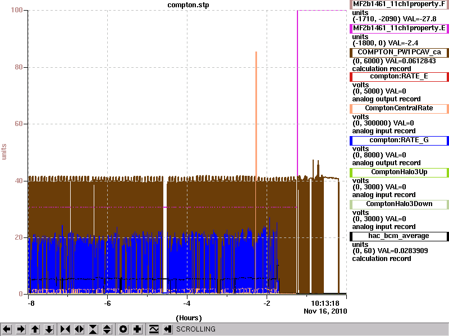
Task: Click the x-axis tick label -4
Action: point(187,303)
